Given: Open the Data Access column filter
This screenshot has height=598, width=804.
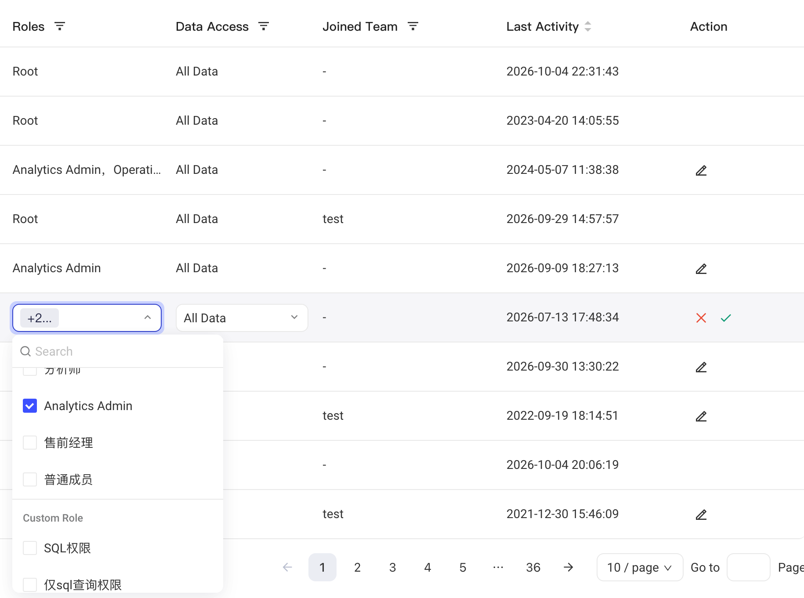Looking at the screenshot, I should [x=264, y=26].
